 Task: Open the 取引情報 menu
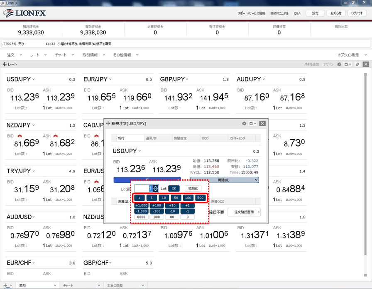tap(93, 55)
